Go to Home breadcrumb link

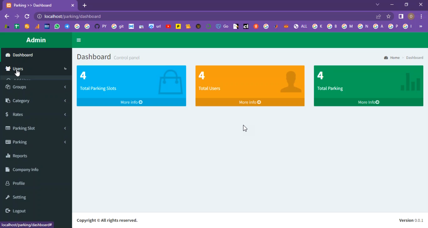[x=394, y=58]
